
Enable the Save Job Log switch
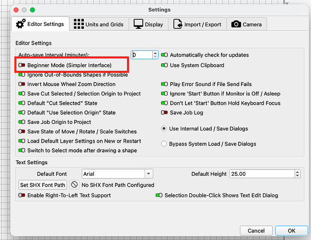click(164, 112)
